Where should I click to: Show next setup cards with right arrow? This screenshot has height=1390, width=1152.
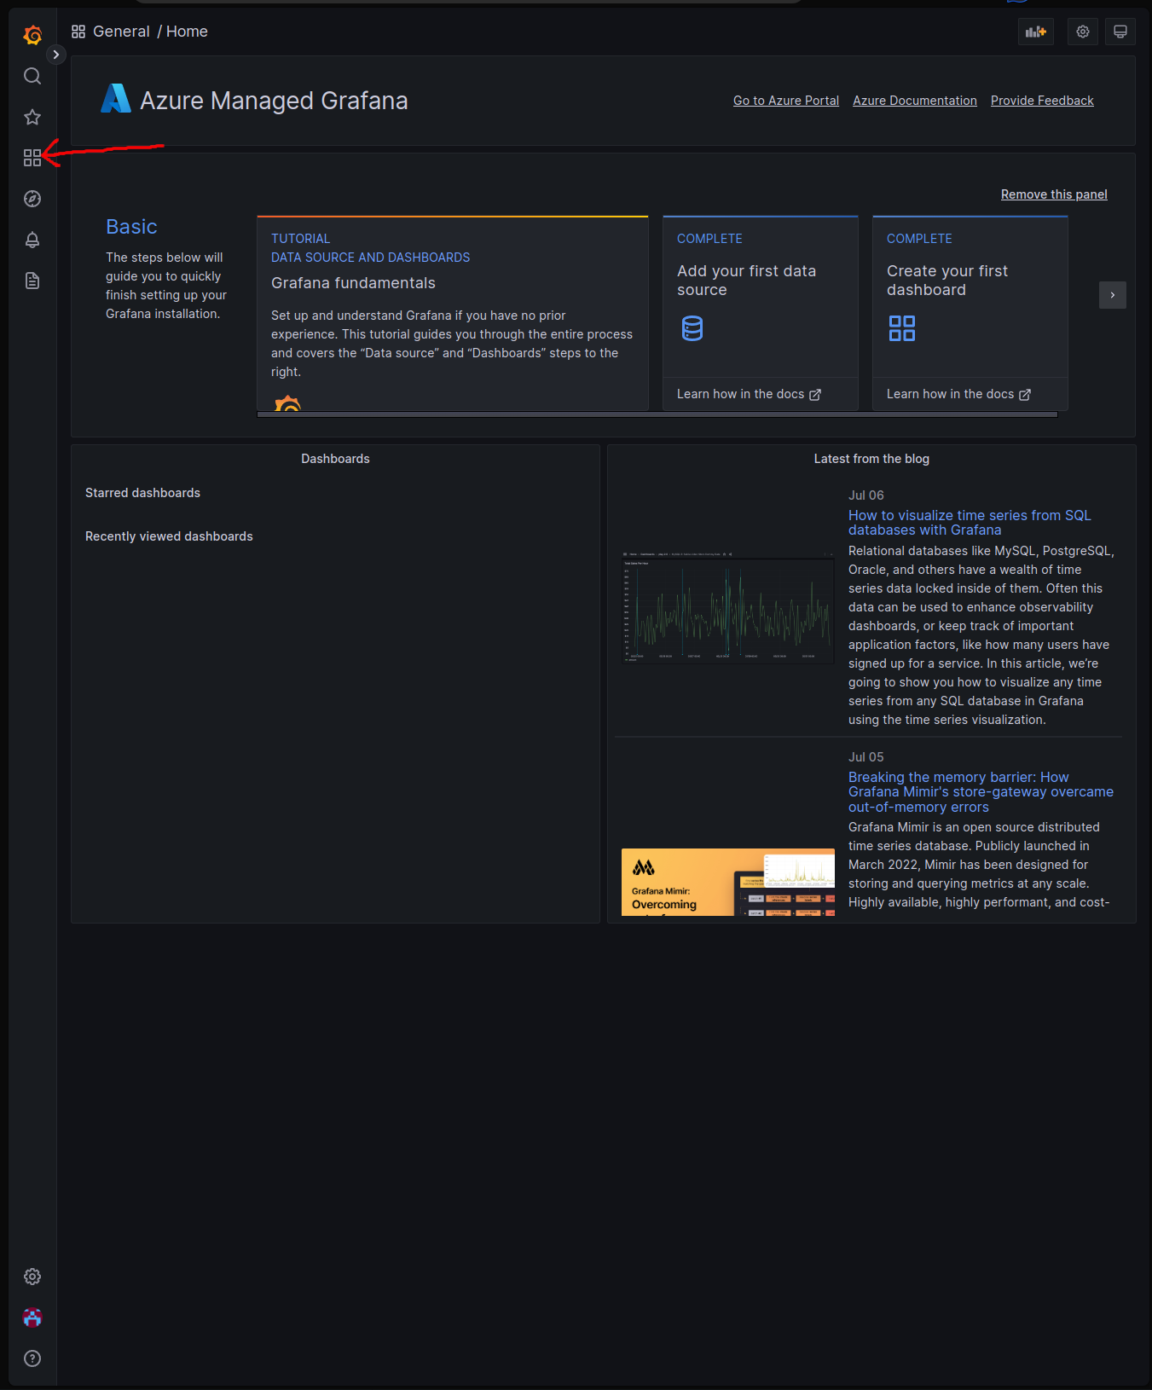1113,295
